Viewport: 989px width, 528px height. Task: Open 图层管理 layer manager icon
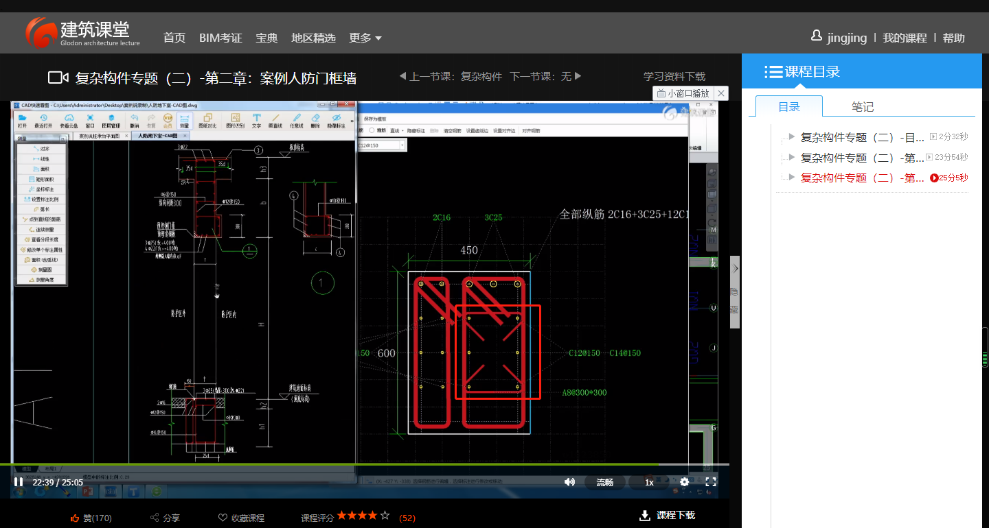111,121
